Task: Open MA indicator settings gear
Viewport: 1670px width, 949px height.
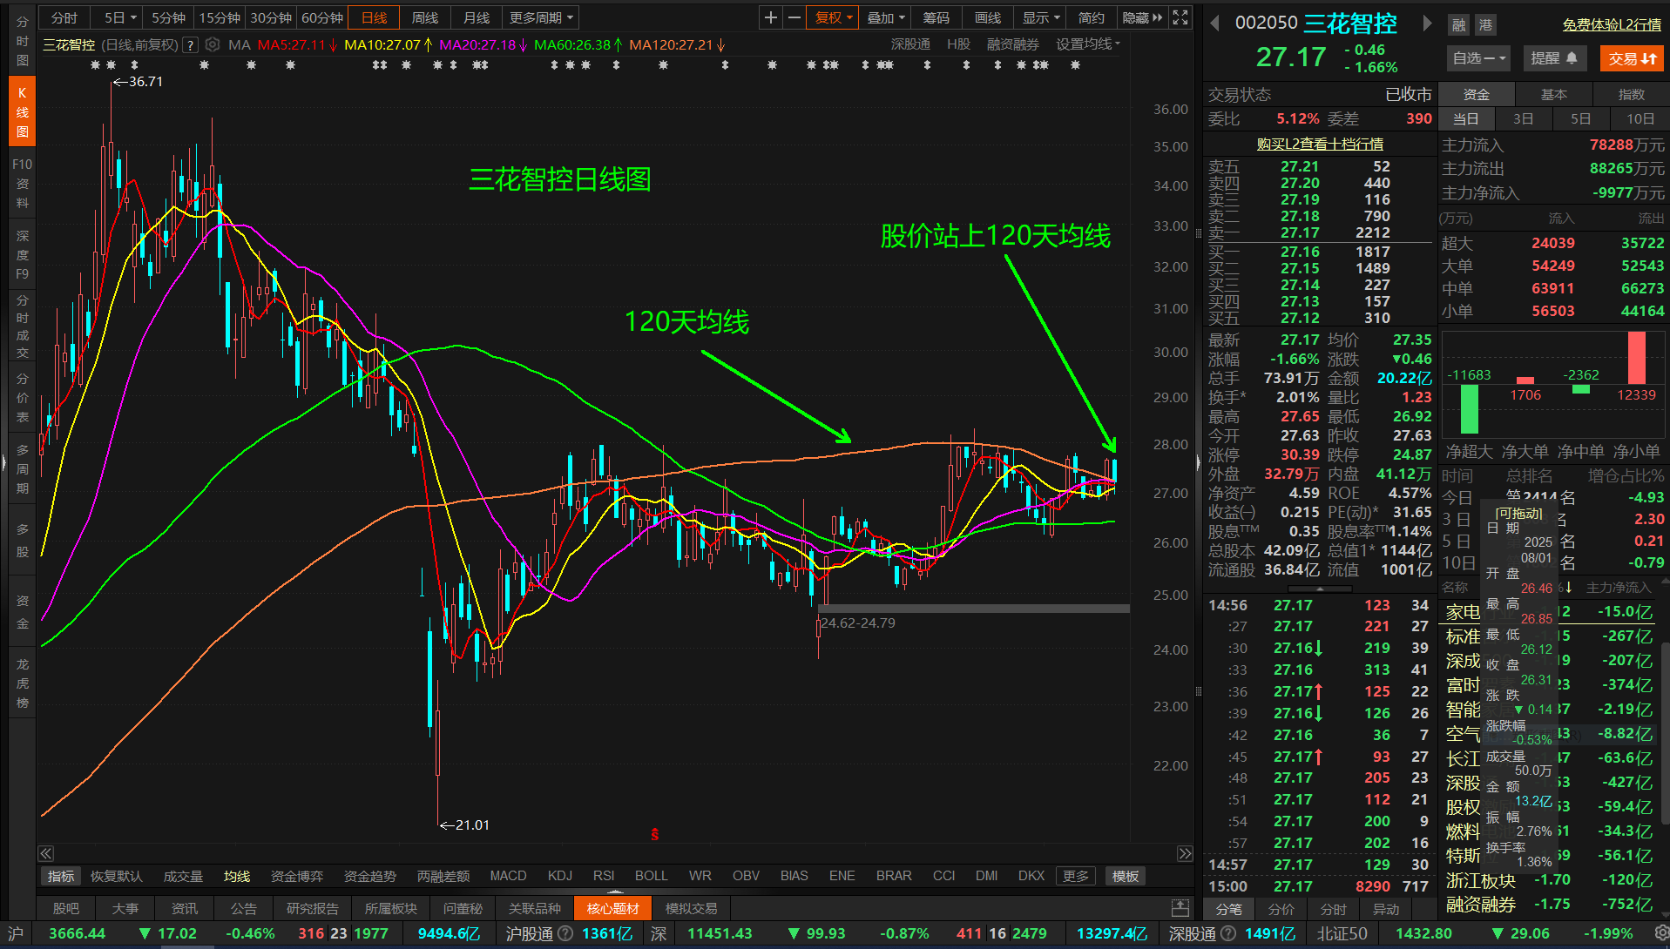Action: (212, 44)
